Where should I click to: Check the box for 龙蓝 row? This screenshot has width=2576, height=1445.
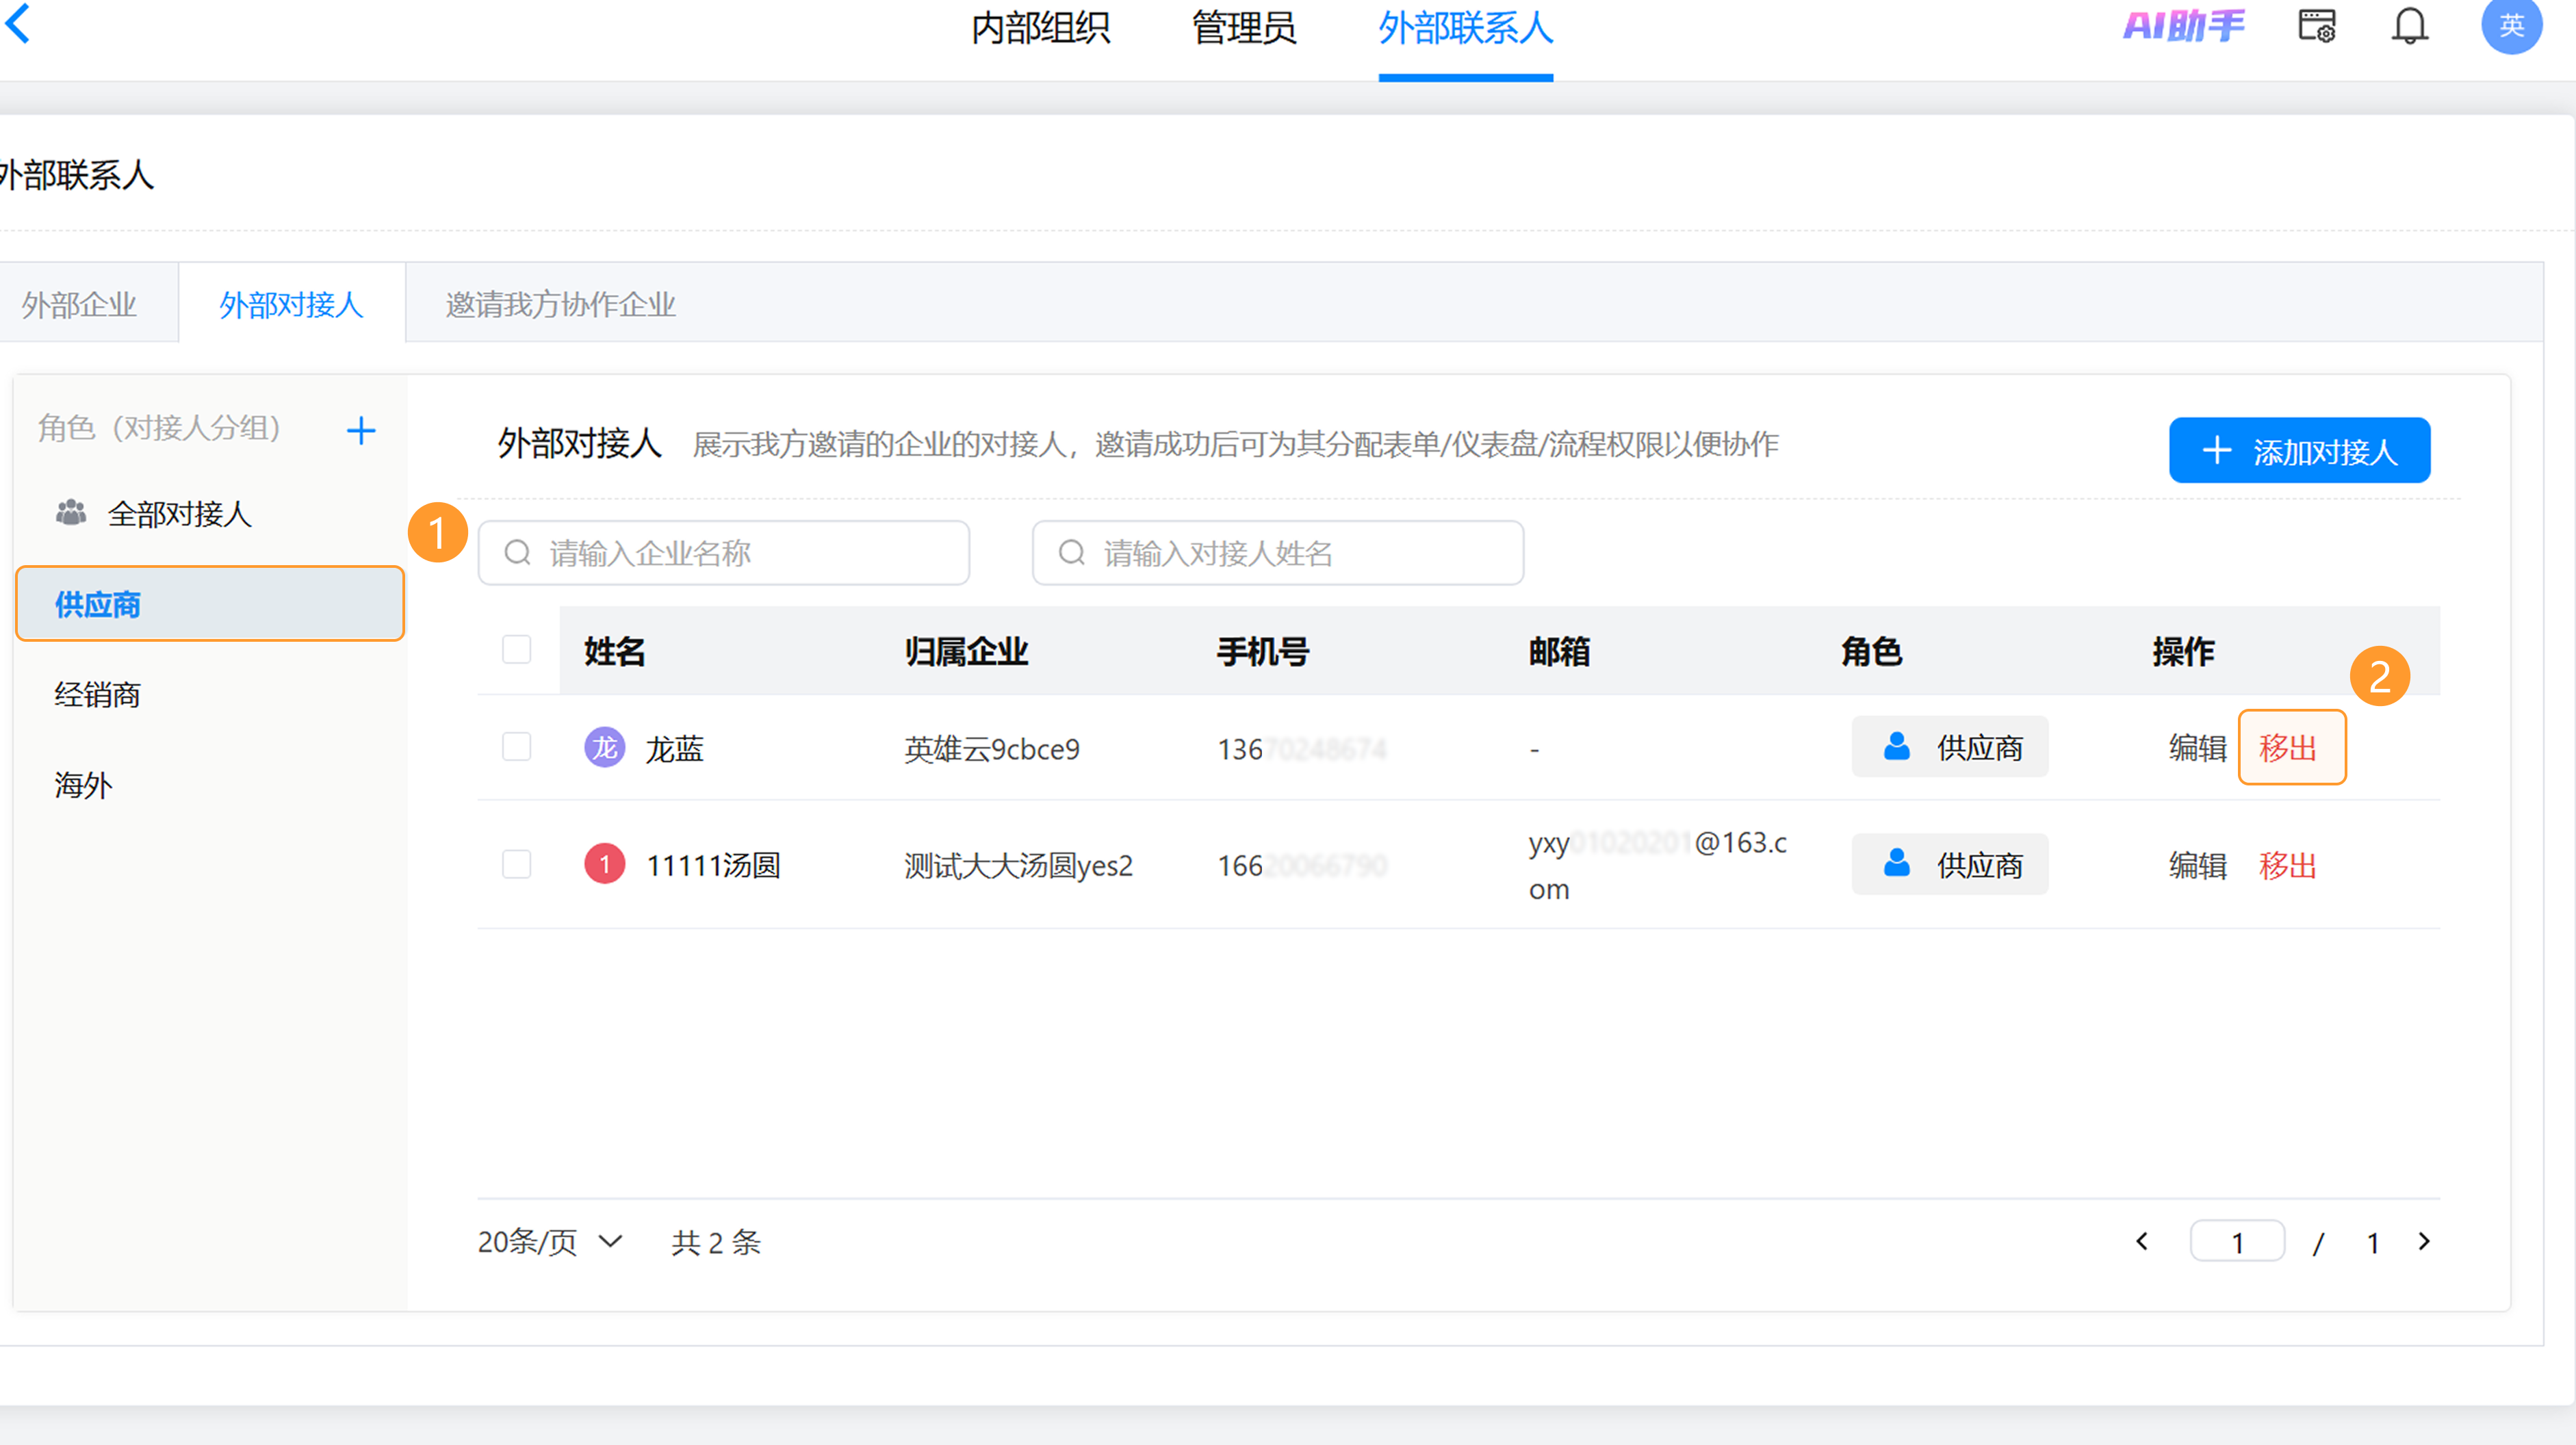(x=516, y=746)
